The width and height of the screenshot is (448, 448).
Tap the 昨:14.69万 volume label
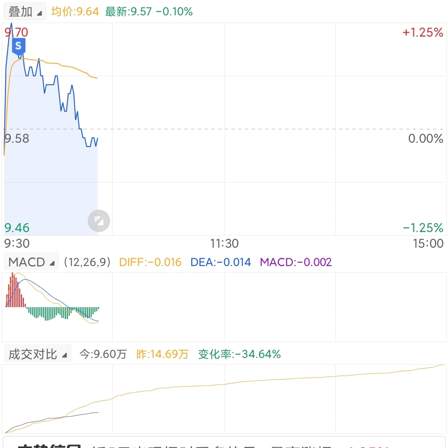pos(162,354)
